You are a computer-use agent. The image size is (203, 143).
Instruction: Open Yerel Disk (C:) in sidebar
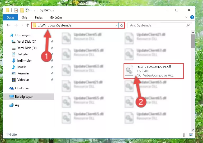(x=24, y=42)
